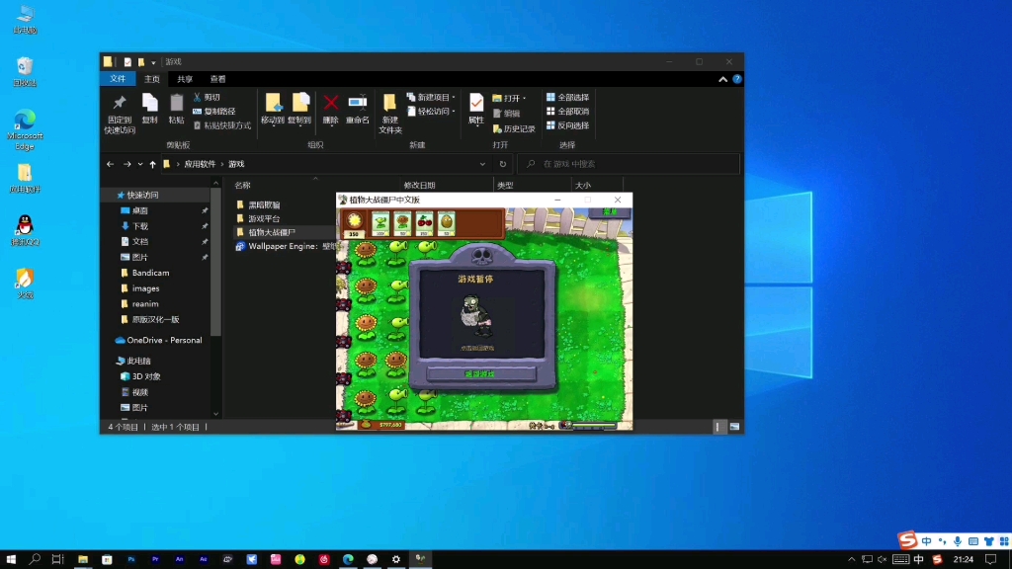Image resolution: width=1012 pixels, height=569 pixels.
Task: Select the Peashooter seed packet
Action: (x=380, y=223)
